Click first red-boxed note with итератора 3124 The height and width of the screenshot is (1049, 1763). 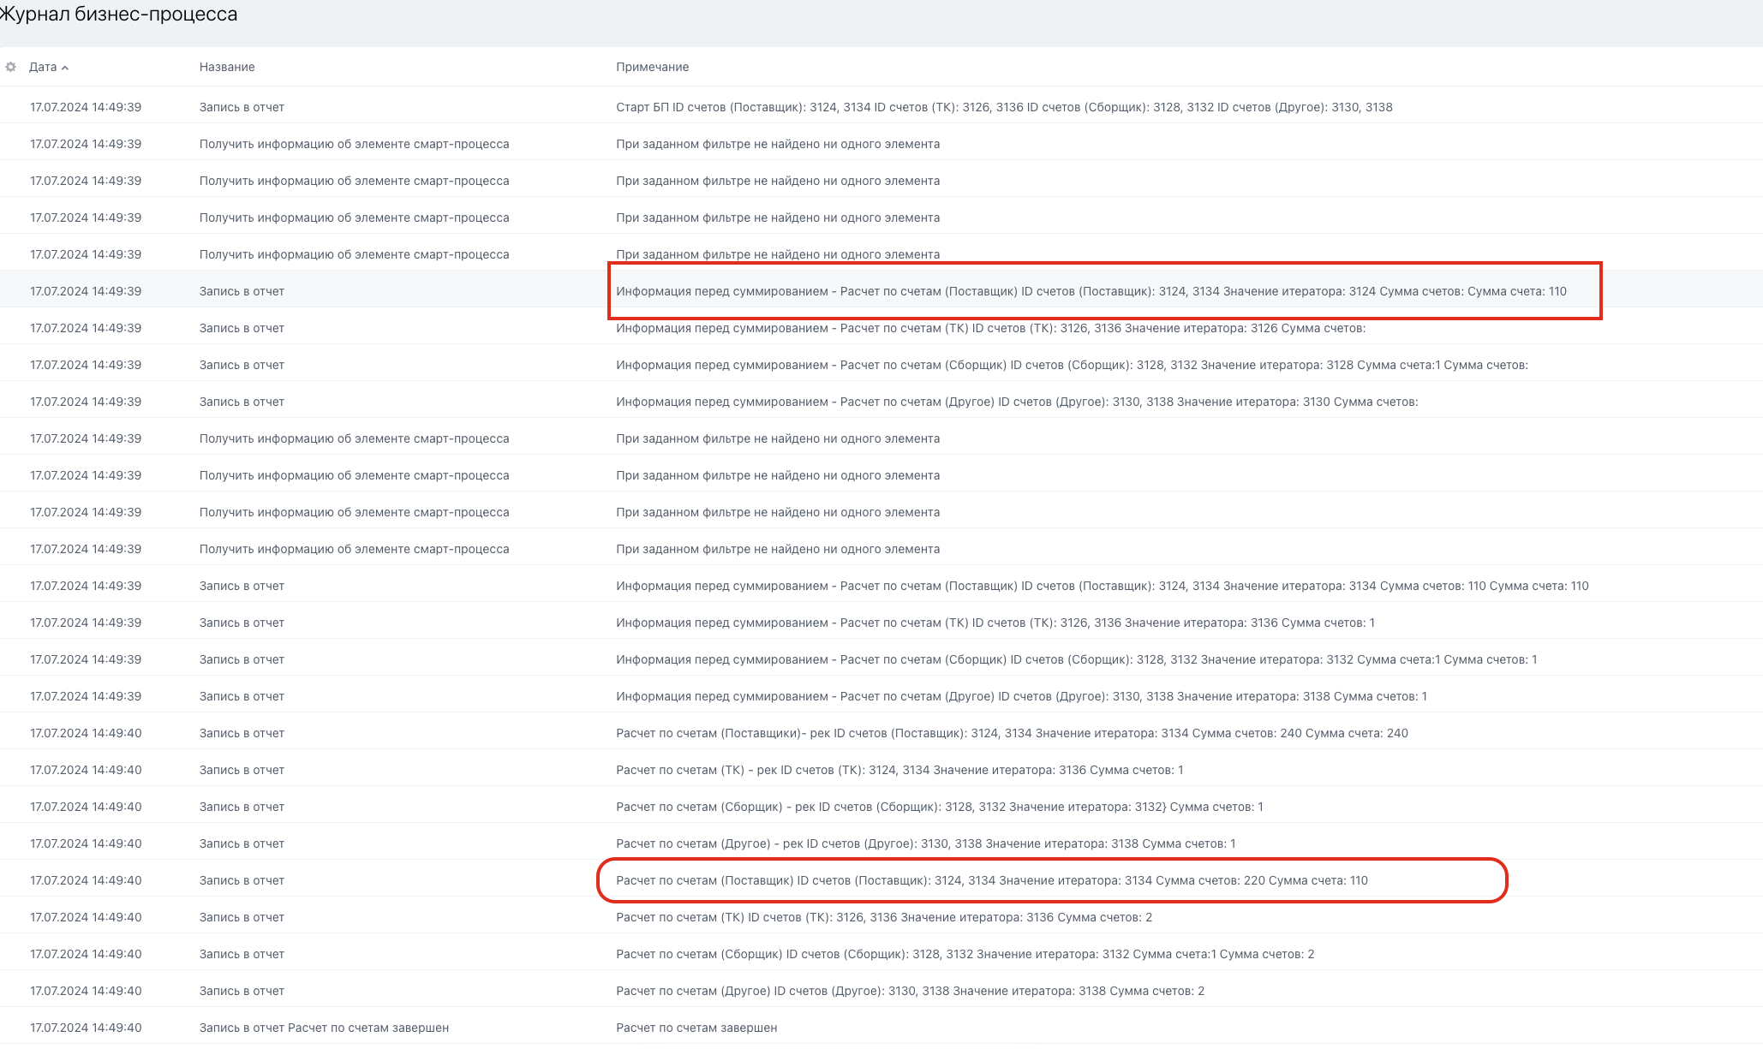(1091, 291)
